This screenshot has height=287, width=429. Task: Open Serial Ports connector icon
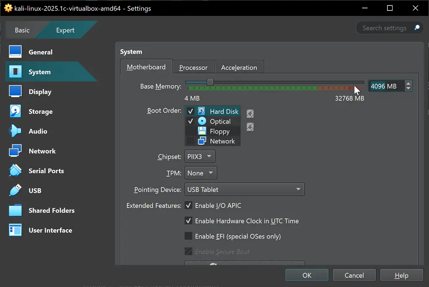coord(16,171)
